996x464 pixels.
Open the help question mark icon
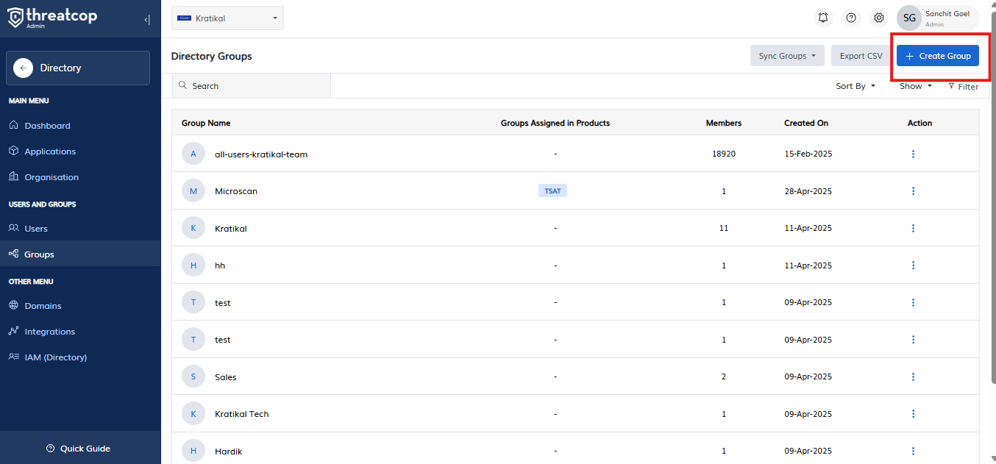[851, 18]
